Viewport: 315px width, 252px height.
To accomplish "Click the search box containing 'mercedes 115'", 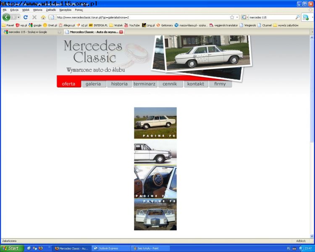I will 272,17.
